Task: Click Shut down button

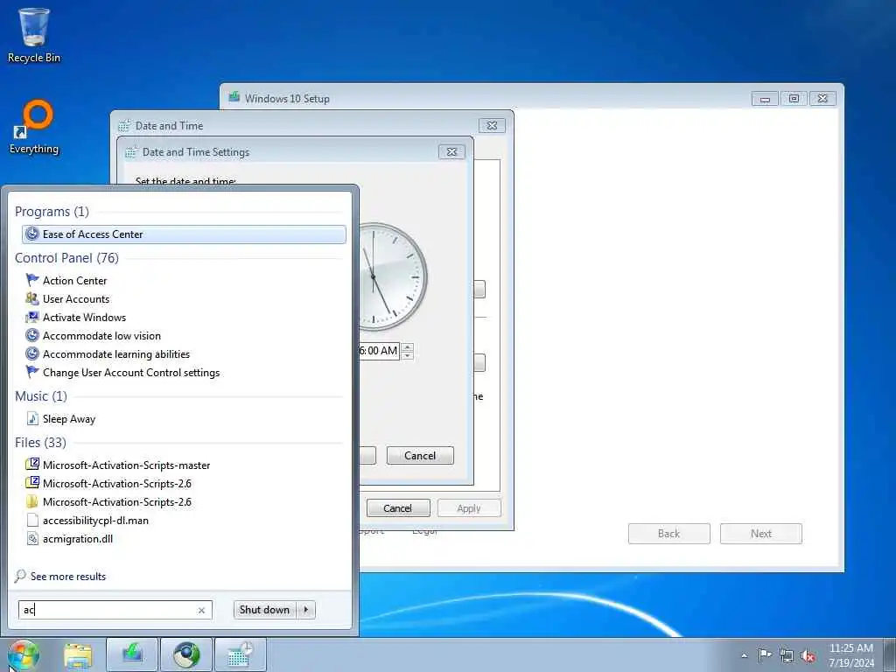Action: tap(265, 610)
